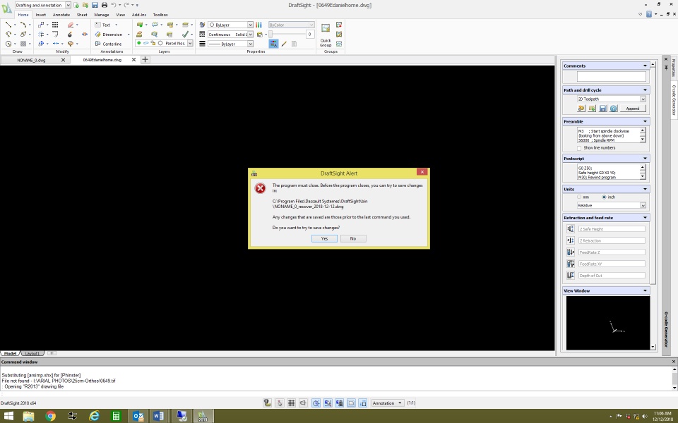Toggle the Ortho icon in status bar
The width and height of the screenshot is (678, 423).
click(x=303, y=403)
